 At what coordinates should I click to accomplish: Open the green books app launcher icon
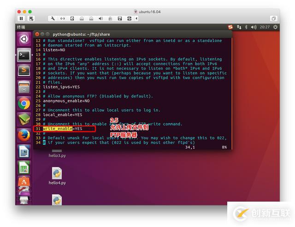coord(24,119)
